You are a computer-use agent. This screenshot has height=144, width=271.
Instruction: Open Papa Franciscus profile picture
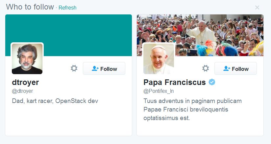[159, 59]
